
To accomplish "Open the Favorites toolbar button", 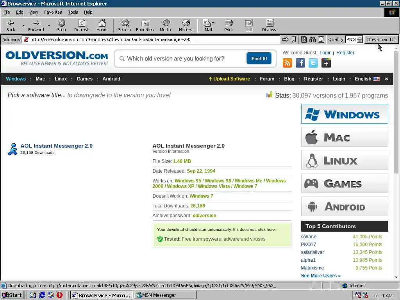I will point(145,26).
